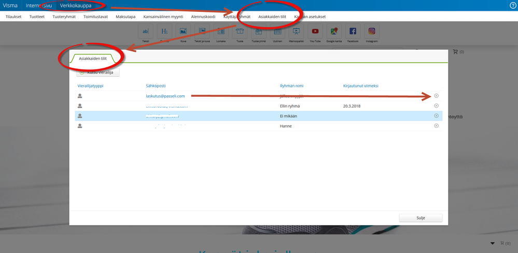Expand the dropdown arrow near bottom cart
The height and width of the screenshot is (253, 518).
point(493,244)
